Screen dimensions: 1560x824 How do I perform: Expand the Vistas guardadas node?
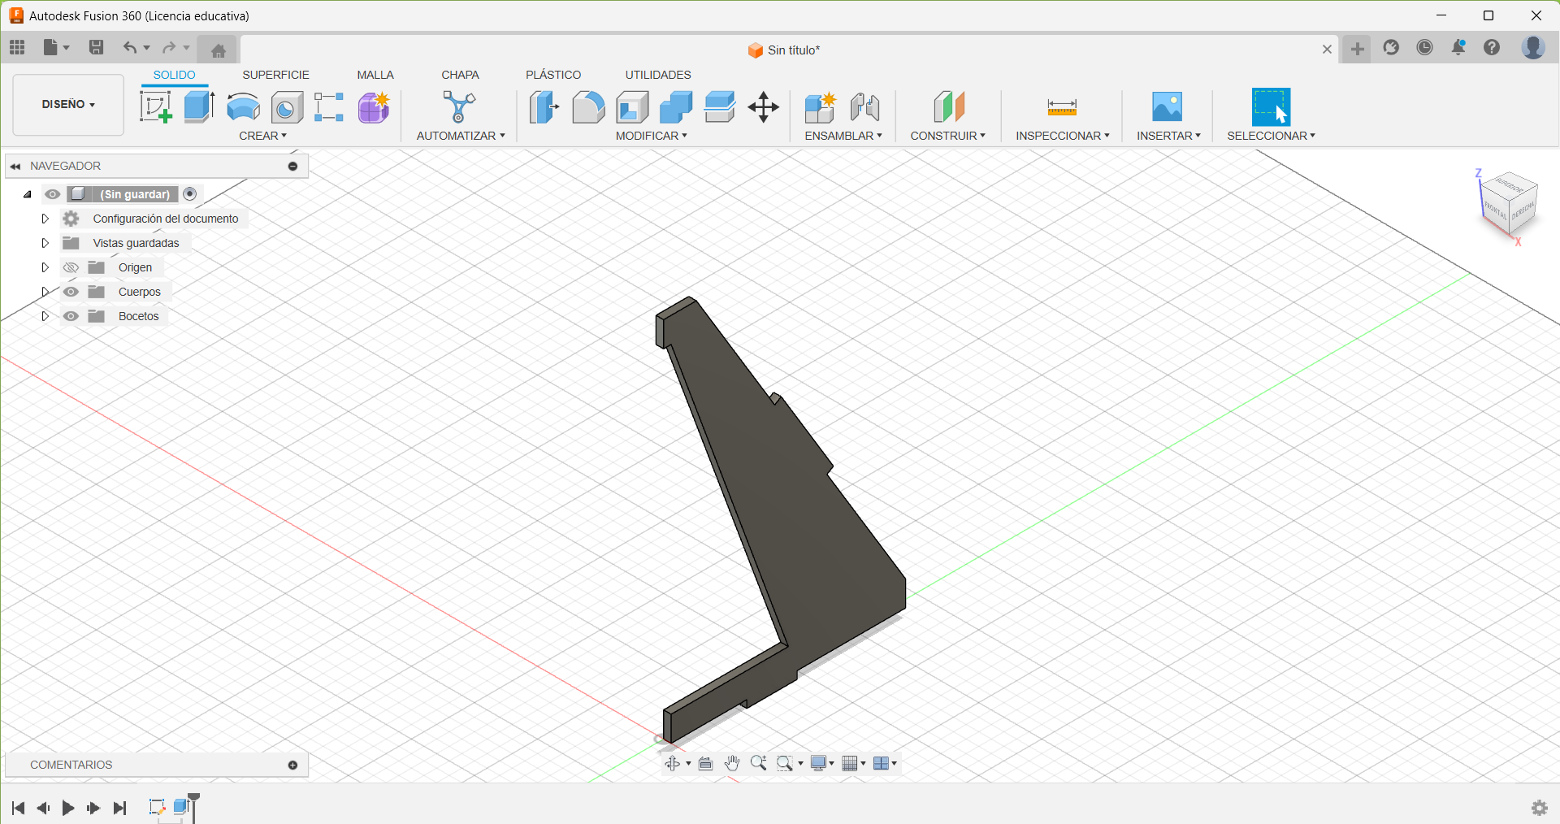[45, 243]
